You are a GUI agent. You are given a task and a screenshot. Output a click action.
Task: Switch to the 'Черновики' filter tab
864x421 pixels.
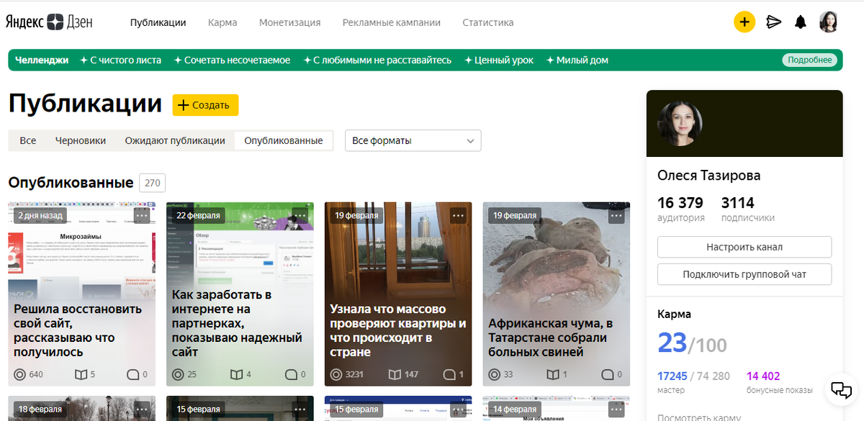click(x=81, y=140)
